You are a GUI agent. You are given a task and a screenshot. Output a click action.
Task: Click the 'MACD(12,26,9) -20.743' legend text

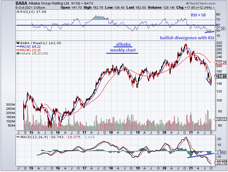point(42,137)
